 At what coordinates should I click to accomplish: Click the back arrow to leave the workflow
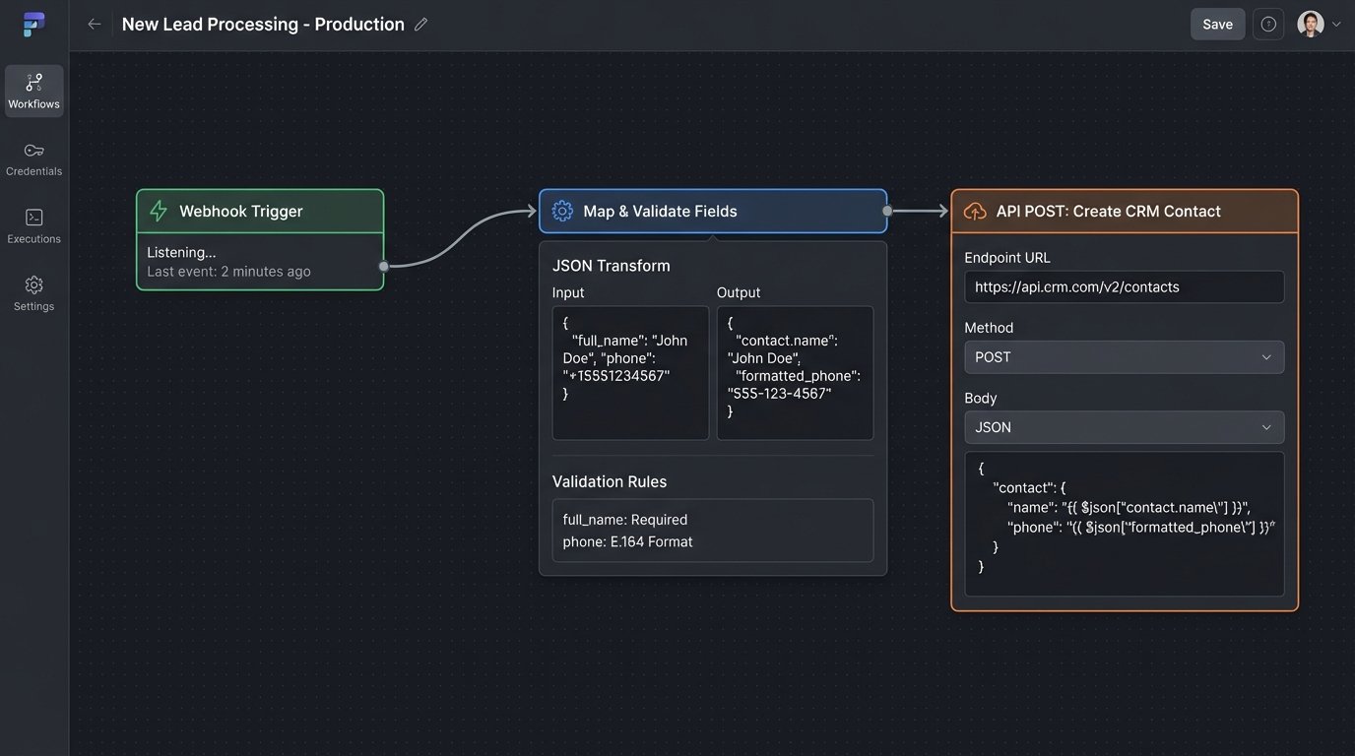tap(94, 24)
